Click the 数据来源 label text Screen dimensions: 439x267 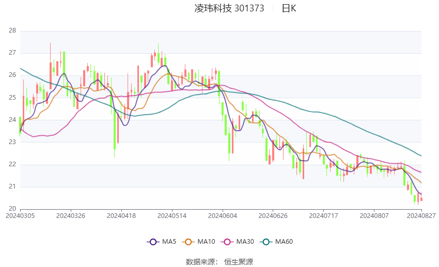pos(200,262)
